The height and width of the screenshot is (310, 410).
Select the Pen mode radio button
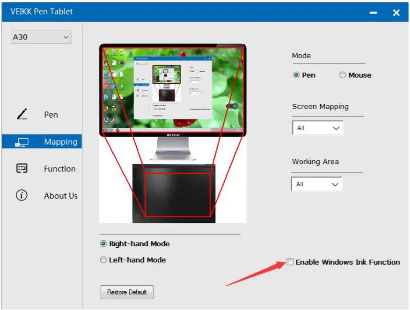[296, 75]
